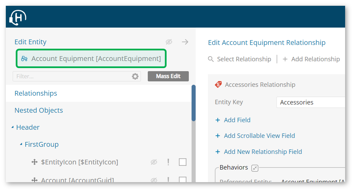Click the move handle beside Account [AccountGuid]

click(34, 180)
